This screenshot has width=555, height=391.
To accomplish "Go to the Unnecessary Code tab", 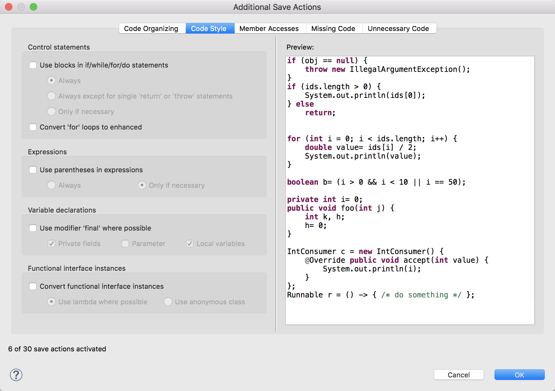I will coord(398,29).
